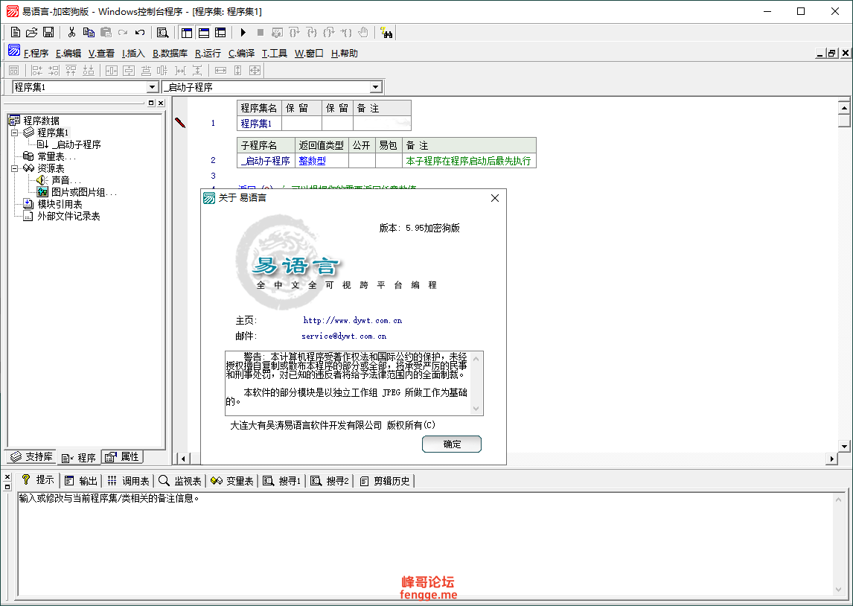Click the first braces step debug icon
Viewport: 853px width, 606px height.
(294, 33)
